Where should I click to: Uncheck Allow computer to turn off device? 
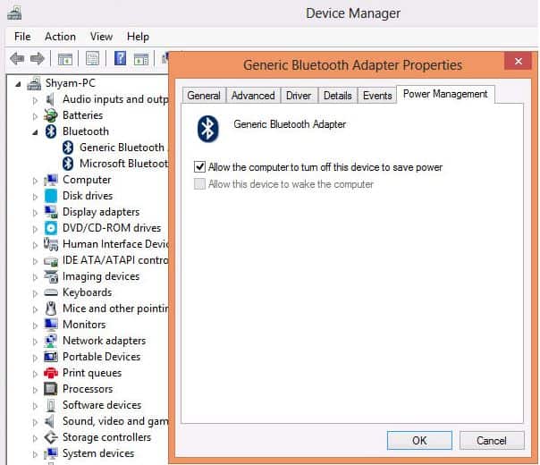[199, 167]
